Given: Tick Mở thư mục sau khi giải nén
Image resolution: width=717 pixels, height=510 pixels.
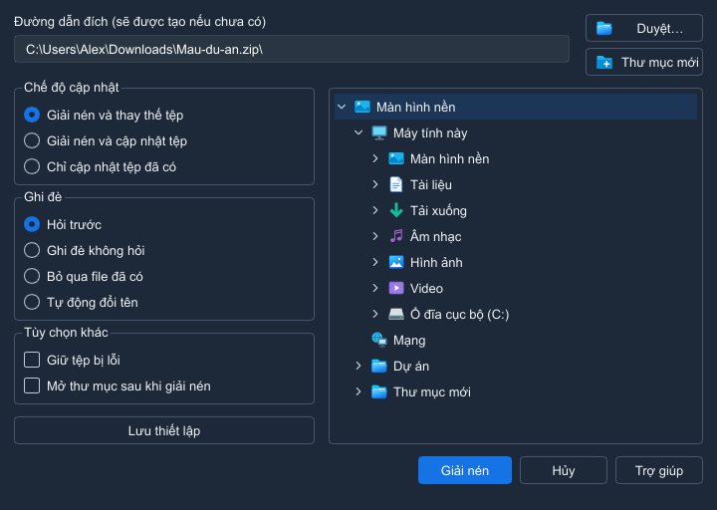Looking at the screenshot, I should click(32, 385).
